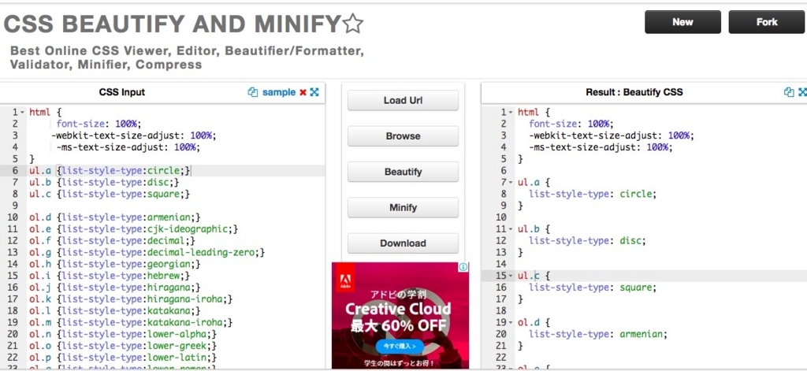
Task: Collapse ul.c fold arrow at result line 15
Action: click(511, 276)
